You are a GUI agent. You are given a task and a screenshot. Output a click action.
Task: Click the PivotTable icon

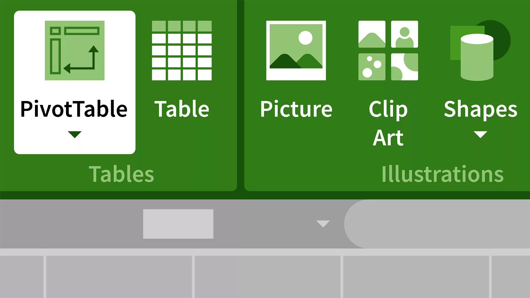pyautogui.click(x=75, y=50)
